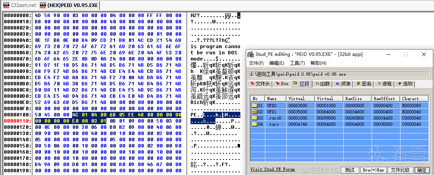Screen dimensions: 434x175
Task: Select the 区段 sections tab
Action: [x=302, y=83]
